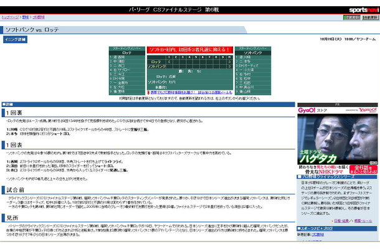380x249 pixels.
Task: Click the game date and venue text
Action: pos(348,39)
